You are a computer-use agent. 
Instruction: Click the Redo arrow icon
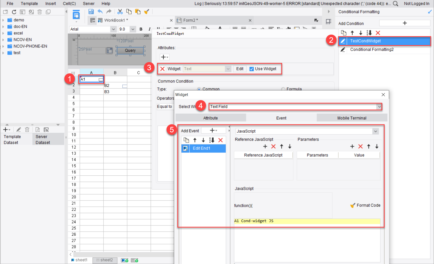point(109,12)
